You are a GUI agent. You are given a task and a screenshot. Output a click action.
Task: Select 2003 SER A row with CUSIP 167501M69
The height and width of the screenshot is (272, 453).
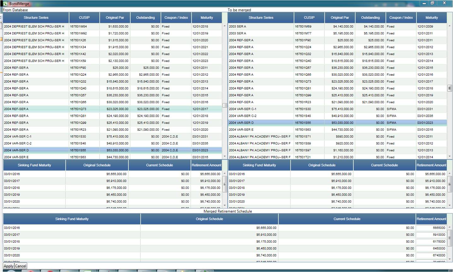point(261,27)
